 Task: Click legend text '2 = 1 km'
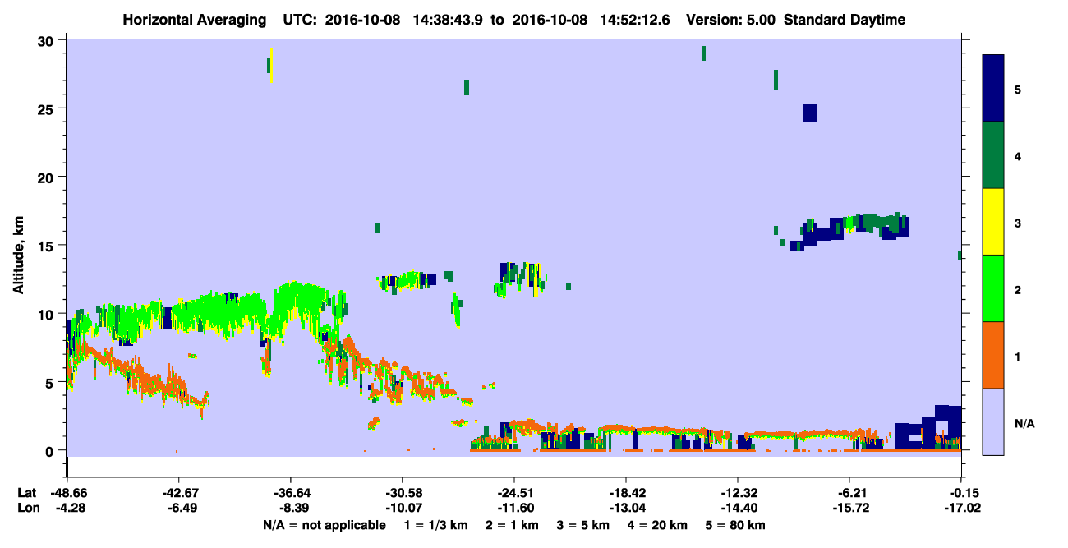(x=512, y=525)
